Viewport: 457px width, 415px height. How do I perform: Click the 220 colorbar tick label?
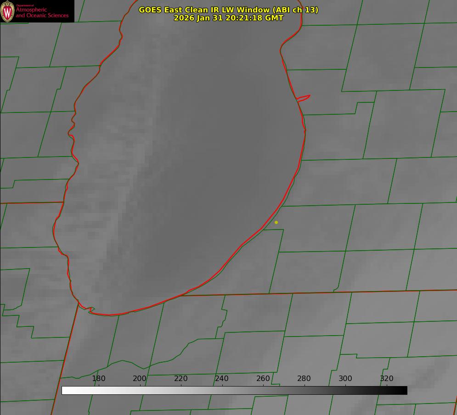(181, 379)
